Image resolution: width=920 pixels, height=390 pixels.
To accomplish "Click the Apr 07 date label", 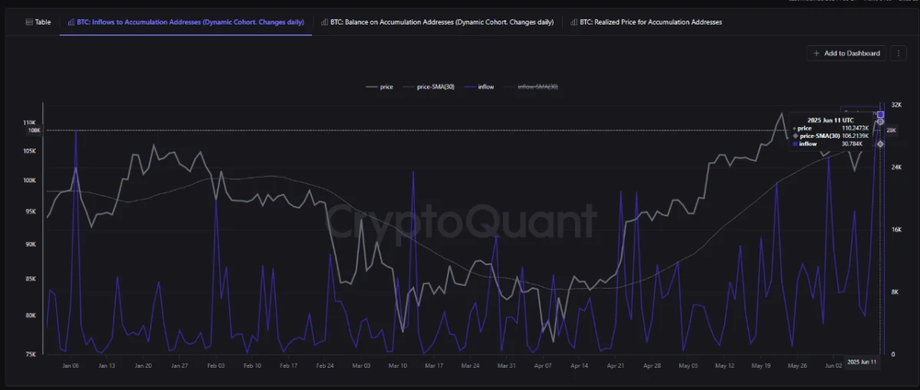I will click(544, 366).
